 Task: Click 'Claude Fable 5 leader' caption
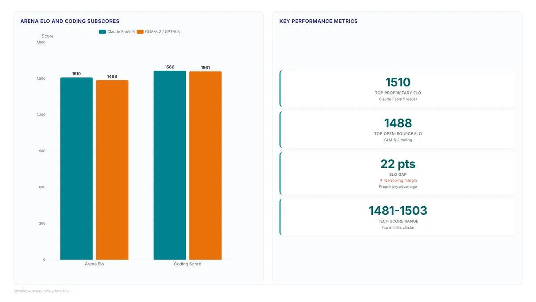pyautogui.click(x=398, y=99)
